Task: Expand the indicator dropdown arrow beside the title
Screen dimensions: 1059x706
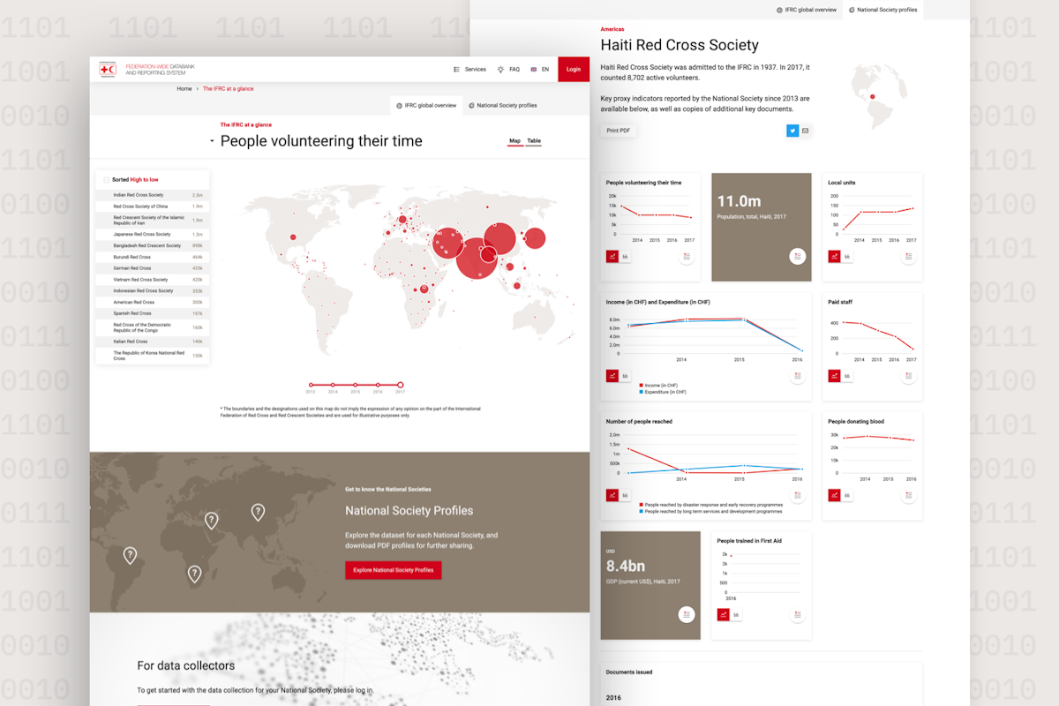Action: (212, 141)
